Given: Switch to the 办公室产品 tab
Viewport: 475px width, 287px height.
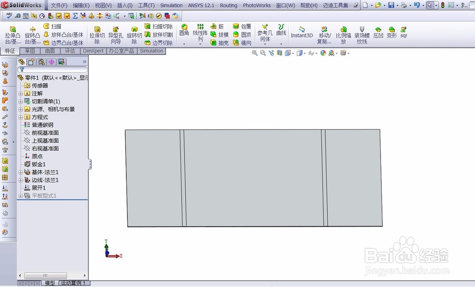Looking at the screenshot, I should (122, 51).
